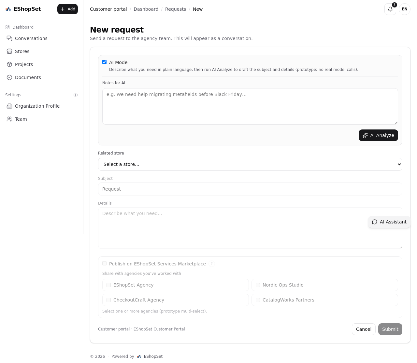417x363 pixels.
Task: Select the Conversations chat icon
Action: click(9, 38)
